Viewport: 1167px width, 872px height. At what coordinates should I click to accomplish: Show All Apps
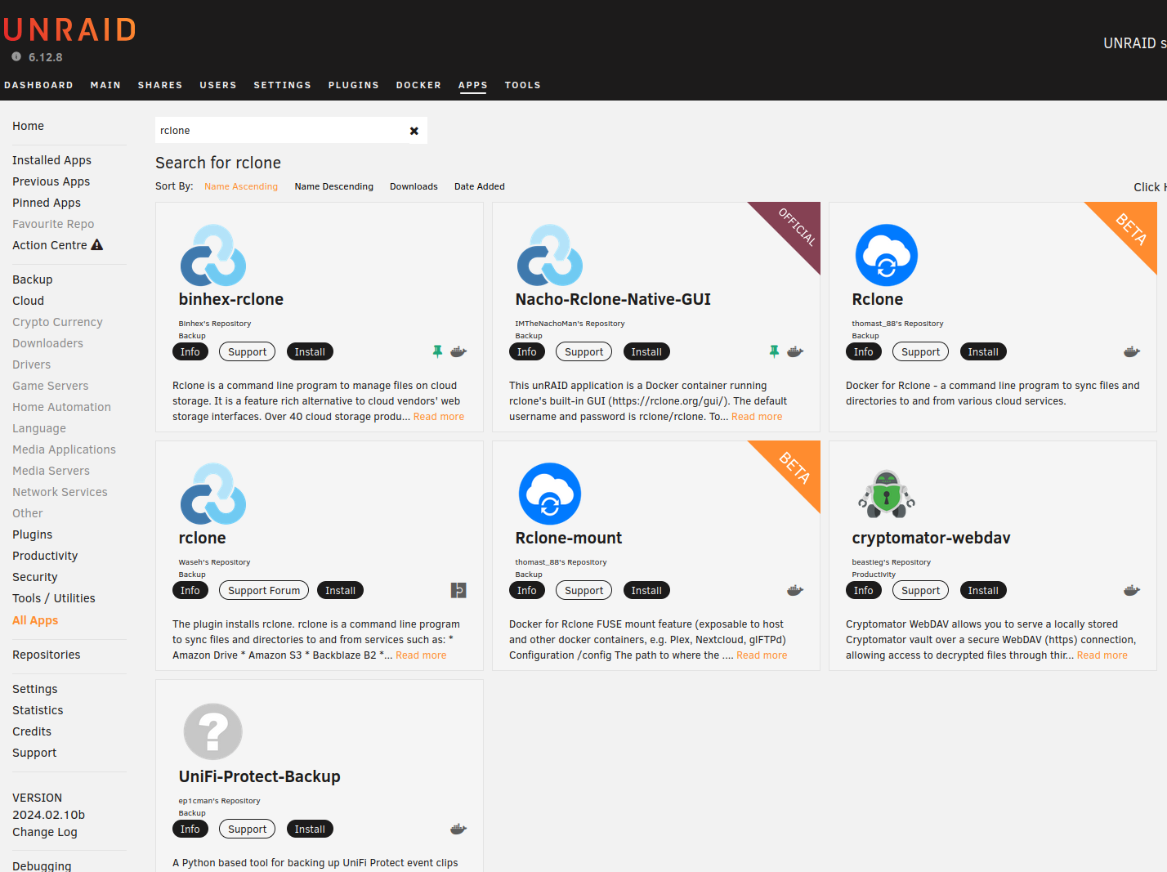pos(35,620)
